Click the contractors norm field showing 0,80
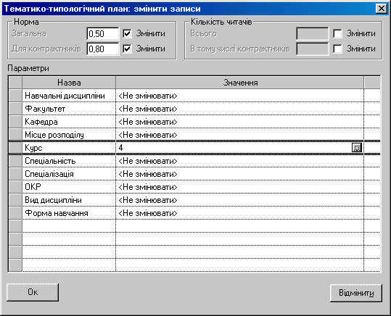The width and height of the screenshot is (391, 316). click(103, 49)
